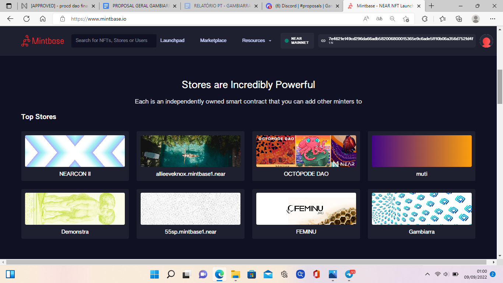The image size is (503, 283).
Task: Click the Mintbase logo
Action: pyautogui.click(x=42, y=41)
